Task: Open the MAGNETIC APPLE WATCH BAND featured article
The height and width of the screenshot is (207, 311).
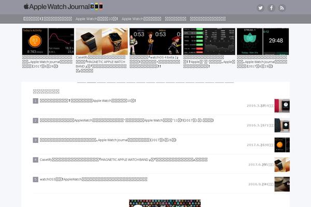Action: 101,64
